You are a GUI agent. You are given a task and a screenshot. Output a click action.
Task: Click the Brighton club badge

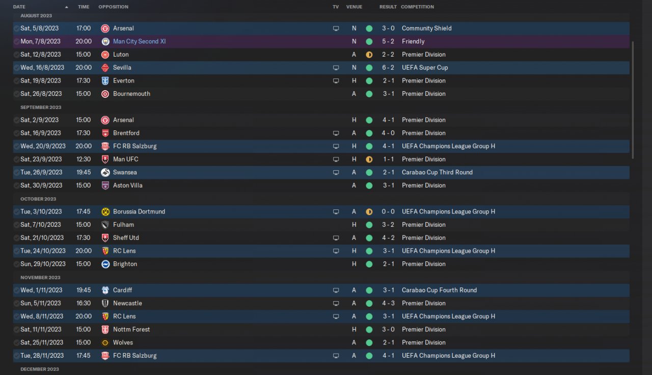[x=105, y=264]
